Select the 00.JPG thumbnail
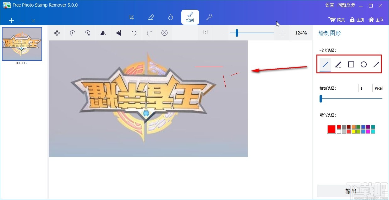The image size is (389, 200). (x=22, y=44)
